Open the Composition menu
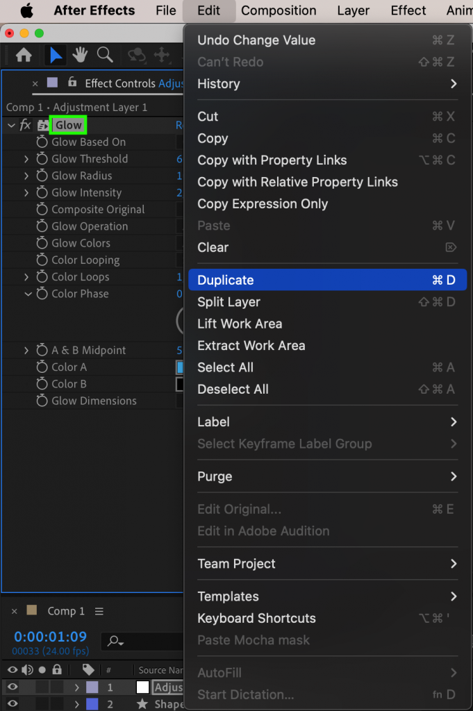473x711 pixels. point(279,10)
